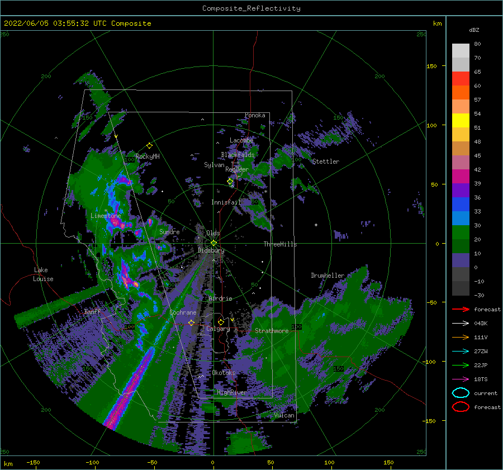Click the red 65 dBZ color swatch
Image resolution: width=503 pixels, height=470 pixels.
click(x=461, y=79)
